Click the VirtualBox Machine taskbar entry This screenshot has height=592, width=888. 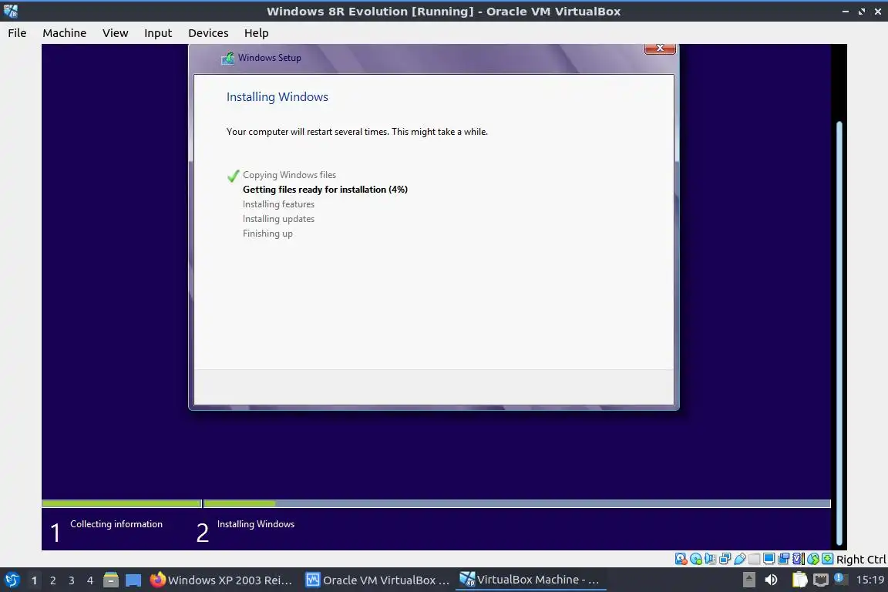tap(530, 580)
